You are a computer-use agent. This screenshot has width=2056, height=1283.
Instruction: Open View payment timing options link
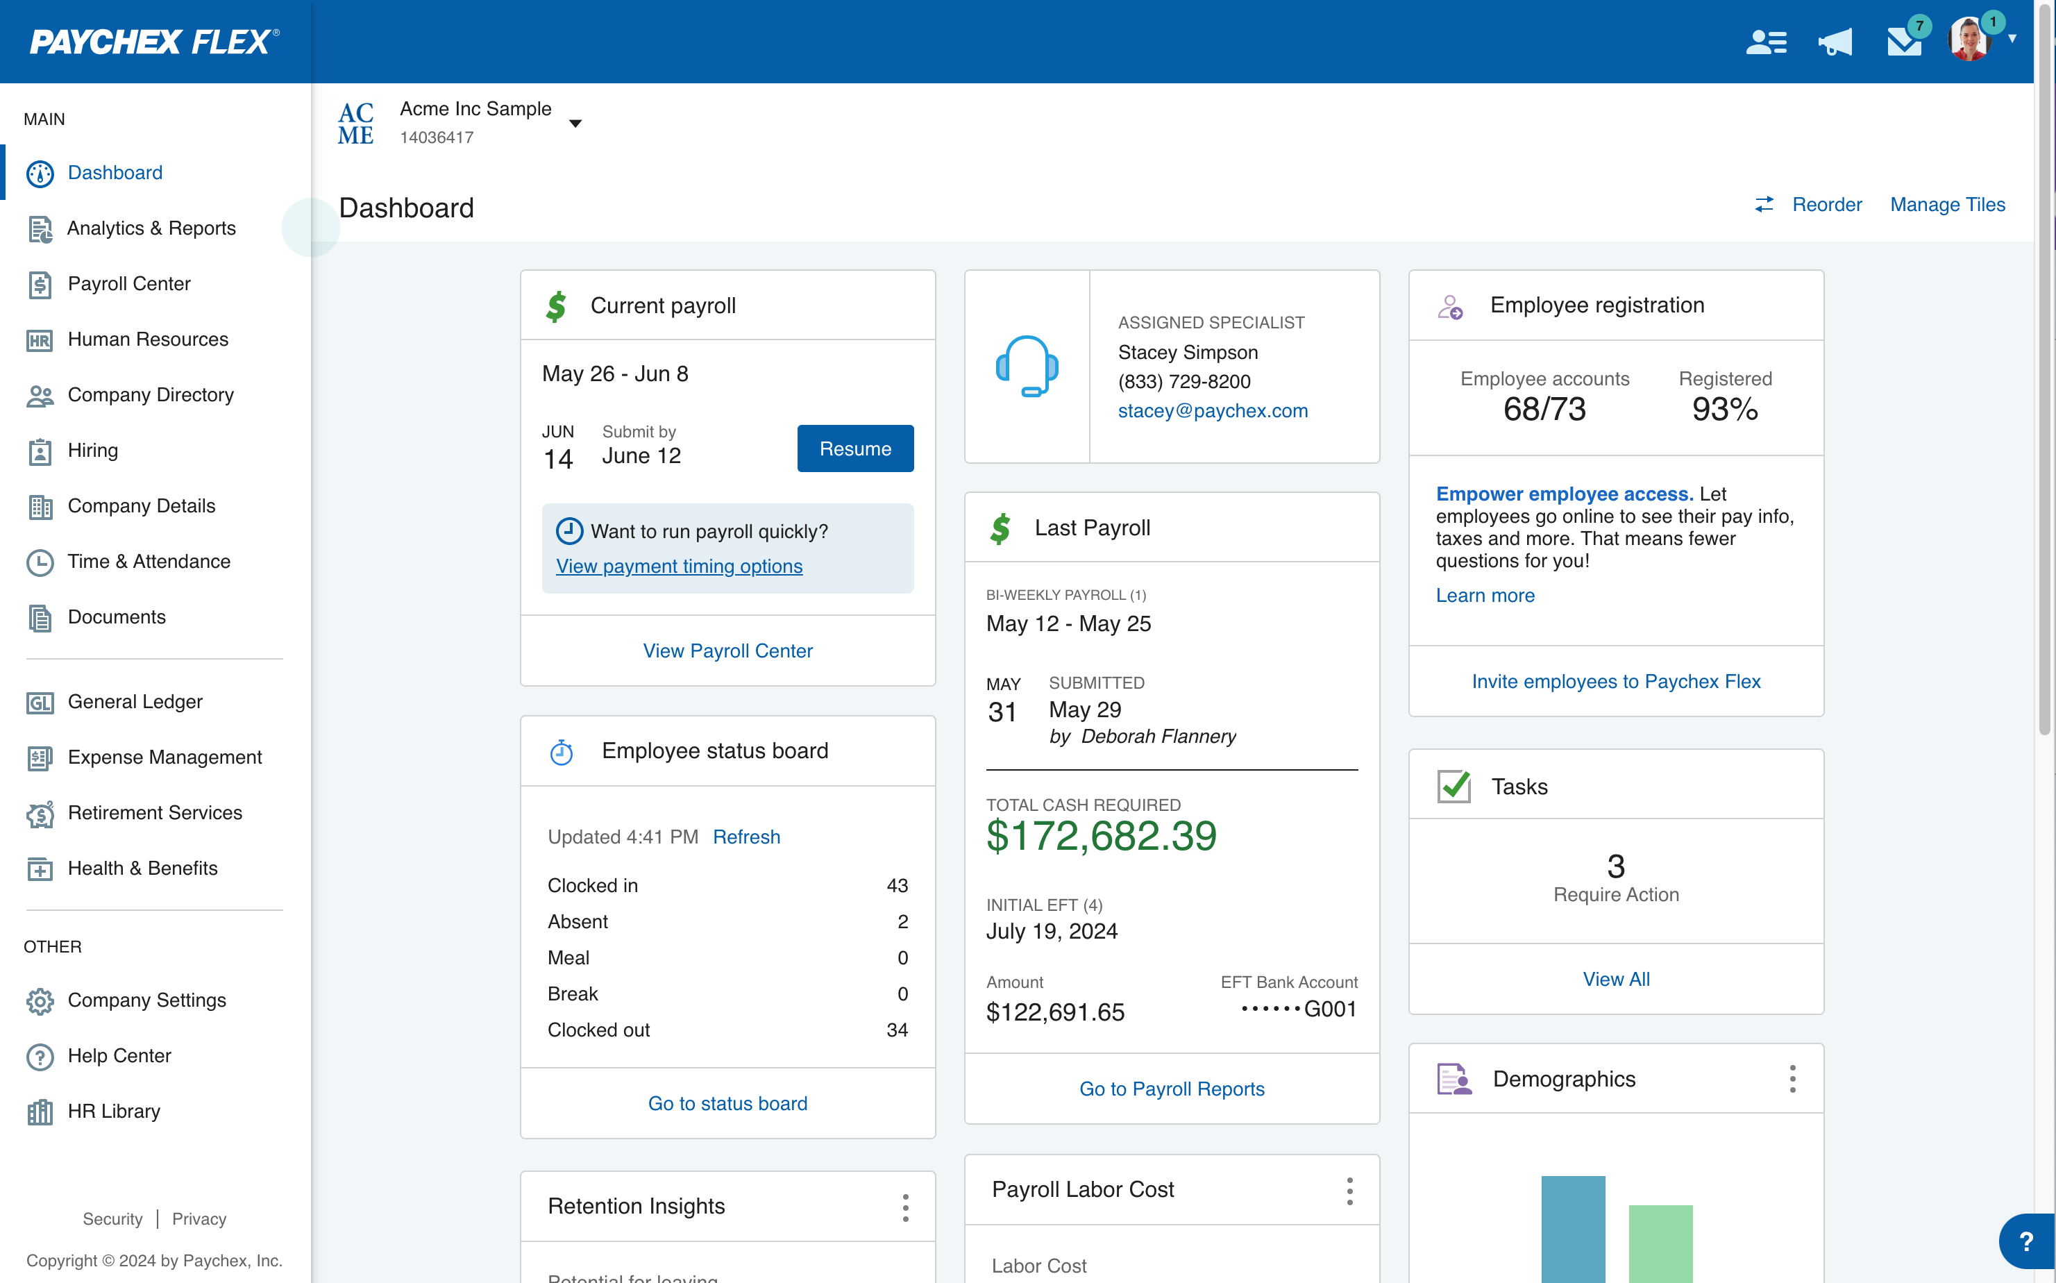click(x=679, y=567)
